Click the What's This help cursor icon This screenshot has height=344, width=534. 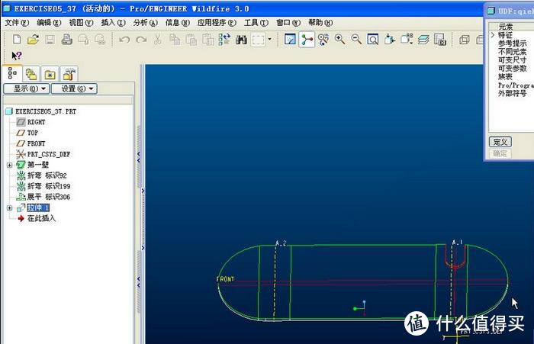16,56
